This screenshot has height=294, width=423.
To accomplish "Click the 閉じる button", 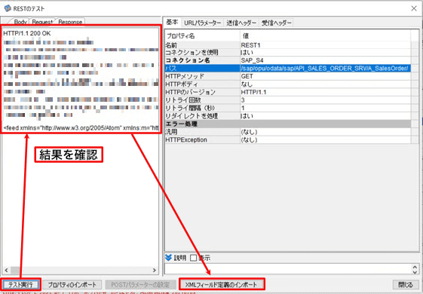I will tap(406, 284).
